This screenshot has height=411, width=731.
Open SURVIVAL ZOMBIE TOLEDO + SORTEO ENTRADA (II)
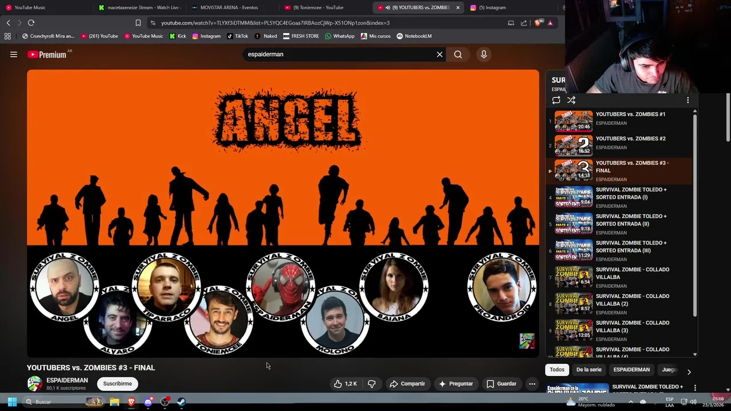pos(620,224)
